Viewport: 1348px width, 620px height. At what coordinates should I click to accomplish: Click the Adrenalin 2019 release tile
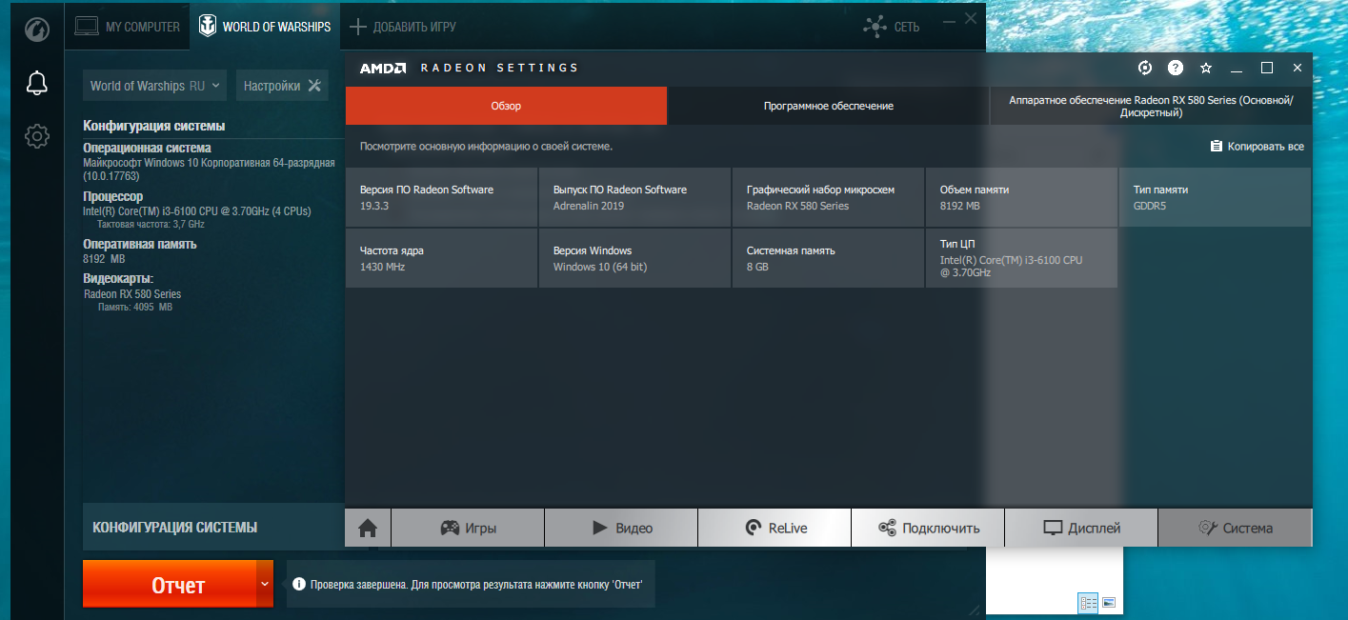coord(635,197)
